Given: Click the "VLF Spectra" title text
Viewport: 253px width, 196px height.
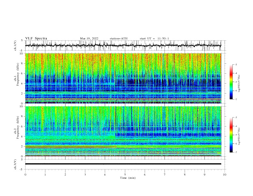Looking at the screenshot, I should click(x=36, y=38).
